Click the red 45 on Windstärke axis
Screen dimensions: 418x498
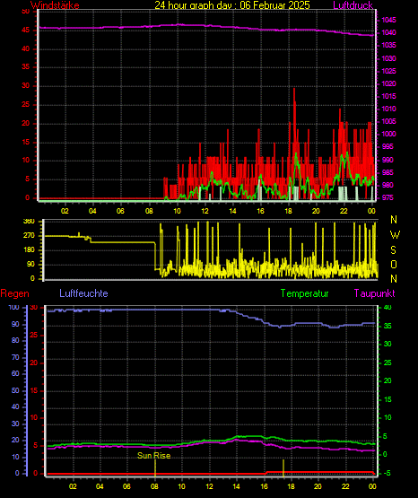pyautogui.click(x=25, y=31)
